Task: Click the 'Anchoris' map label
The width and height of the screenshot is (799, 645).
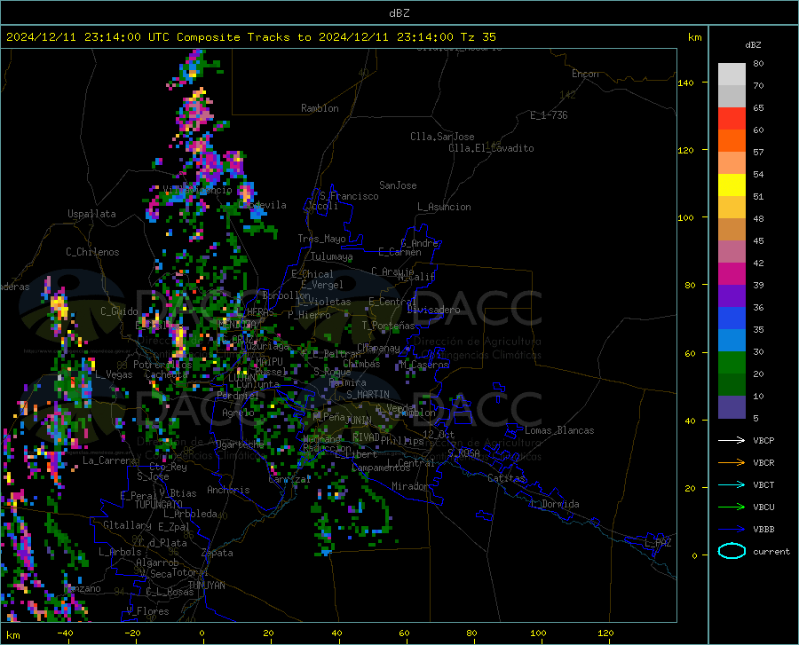Action: click(x=228, y=490)
